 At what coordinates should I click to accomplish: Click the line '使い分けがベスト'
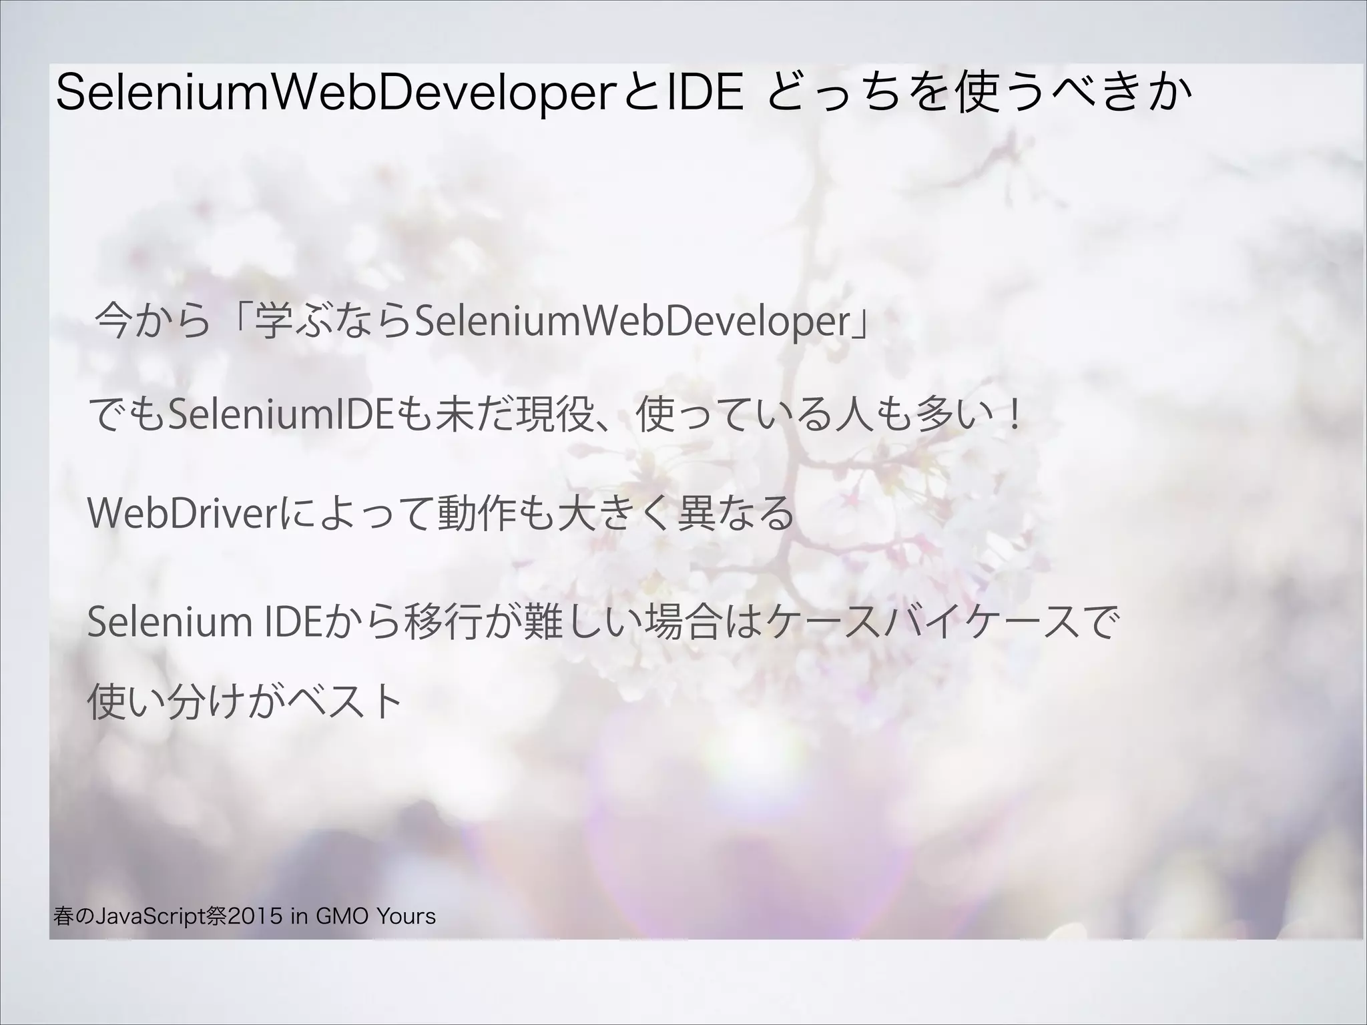(244, 701)
